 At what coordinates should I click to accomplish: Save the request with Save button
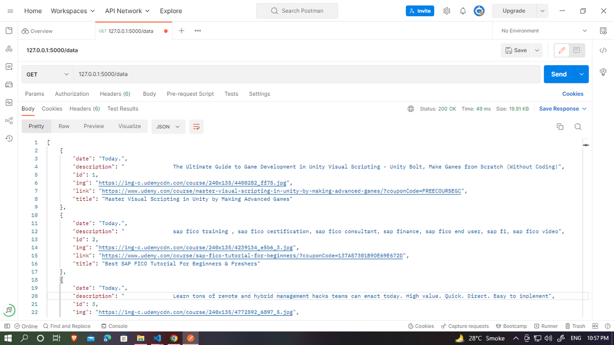tap(516, 50)
